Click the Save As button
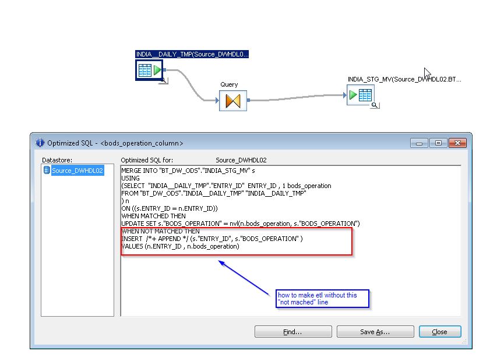This screenshot has height=358, width=490. tap(375, 331)
